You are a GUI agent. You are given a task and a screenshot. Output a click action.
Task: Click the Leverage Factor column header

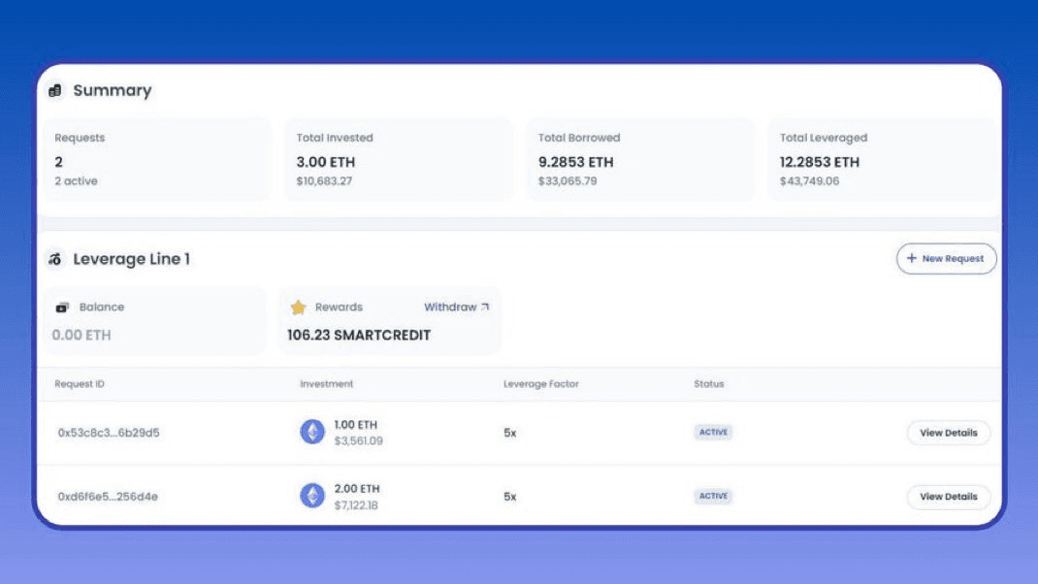[540, 384]
